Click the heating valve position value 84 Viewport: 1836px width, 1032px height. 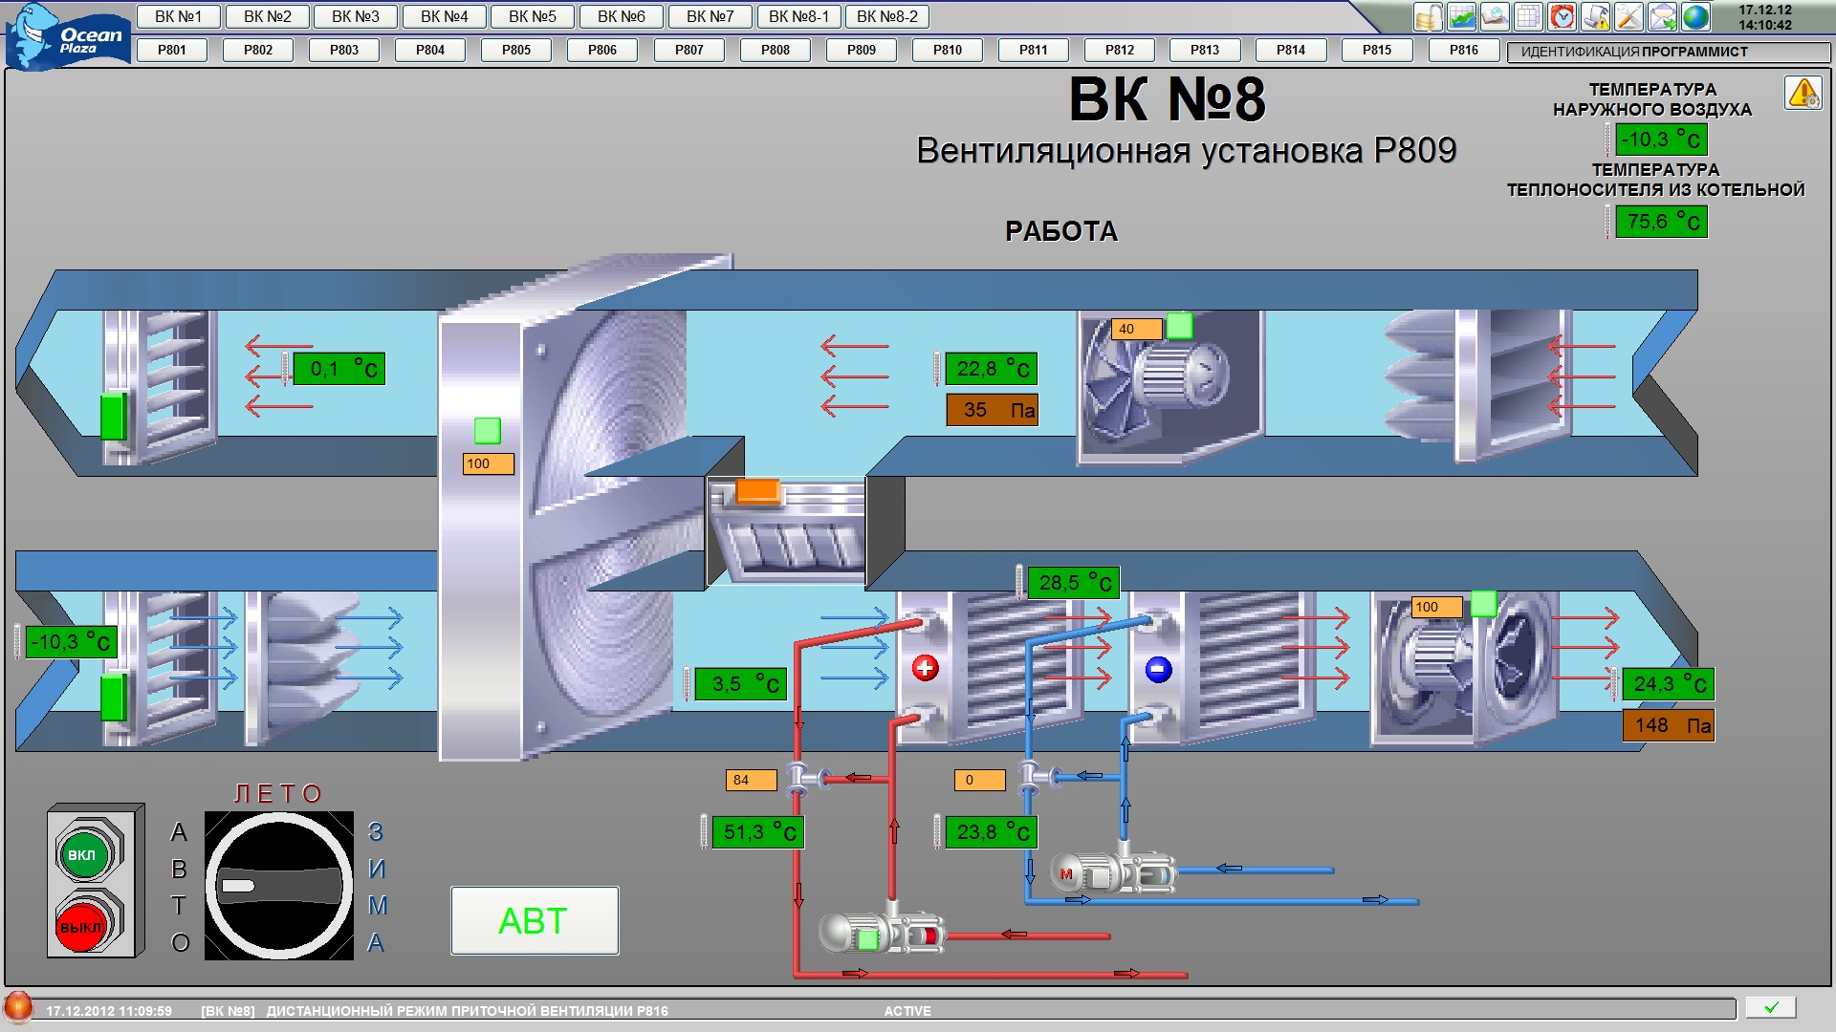point(751,780)
